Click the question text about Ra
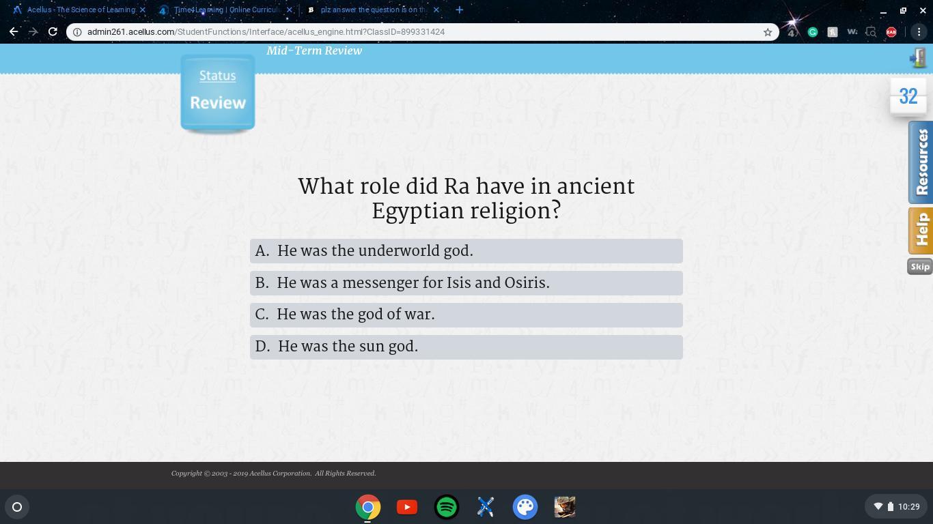The width and height of the screenshot is (933, 524). point(466,199)
